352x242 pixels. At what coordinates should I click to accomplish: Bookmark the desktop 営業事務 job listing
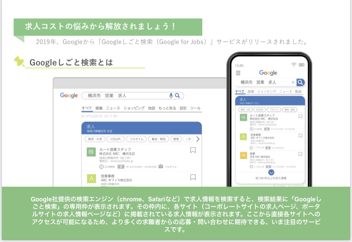(193, 177)
